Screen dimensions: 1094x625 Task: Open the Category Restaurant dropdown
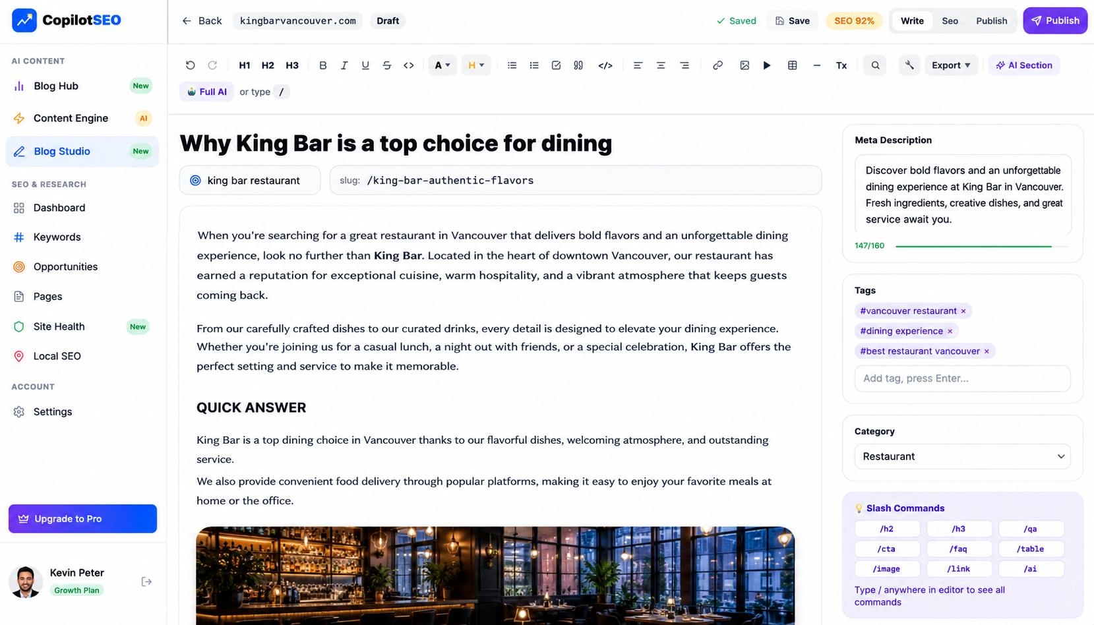(x=963, y=456)
